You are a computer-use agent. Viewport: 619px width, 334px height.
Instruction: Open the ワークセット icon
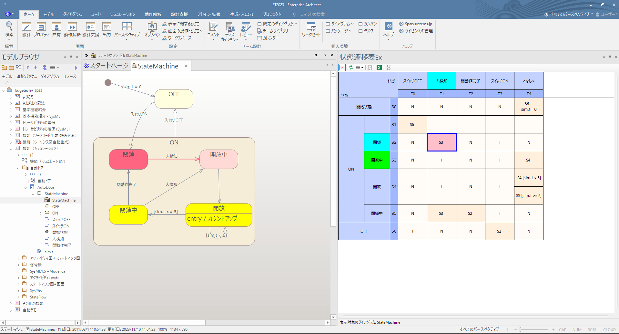pos(311,30)
